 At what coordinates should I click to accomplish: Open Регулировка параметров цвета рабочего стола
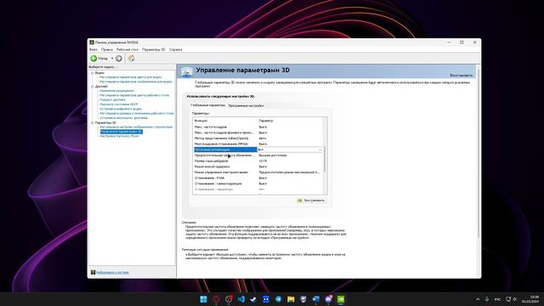point(134,95)
